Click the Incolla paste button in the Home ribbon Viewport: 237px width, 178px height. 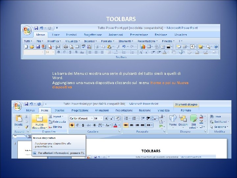(x=18, y=122)
